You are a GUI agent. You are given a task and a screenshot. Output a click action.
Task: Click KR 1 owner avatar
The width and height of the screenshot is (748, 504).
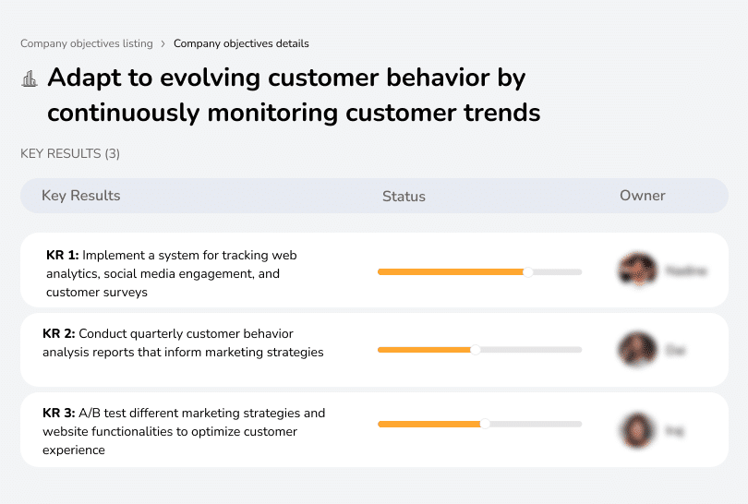[637, 271]
